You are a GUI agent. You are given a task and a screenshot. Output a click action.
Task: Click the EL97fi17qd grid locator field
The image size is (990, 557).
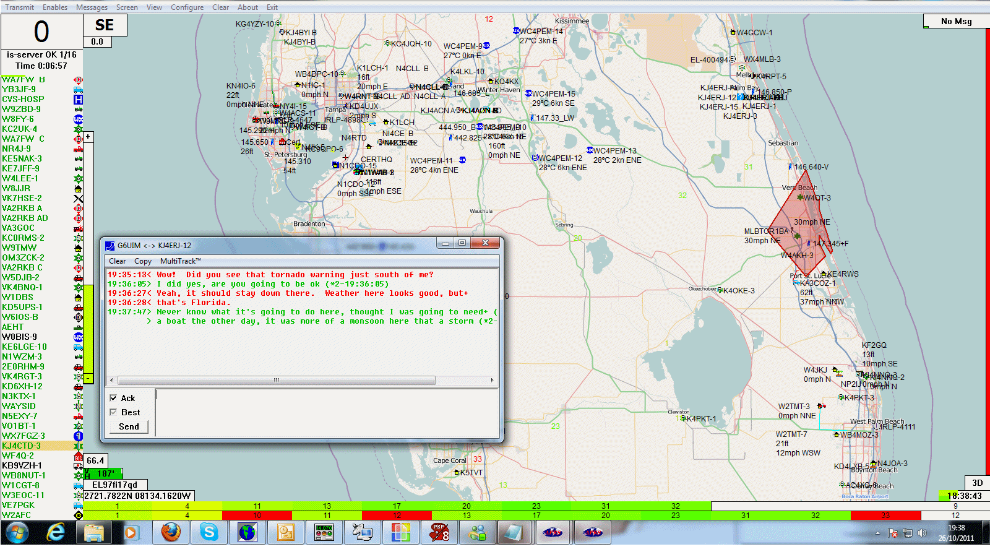coord(115,485)
